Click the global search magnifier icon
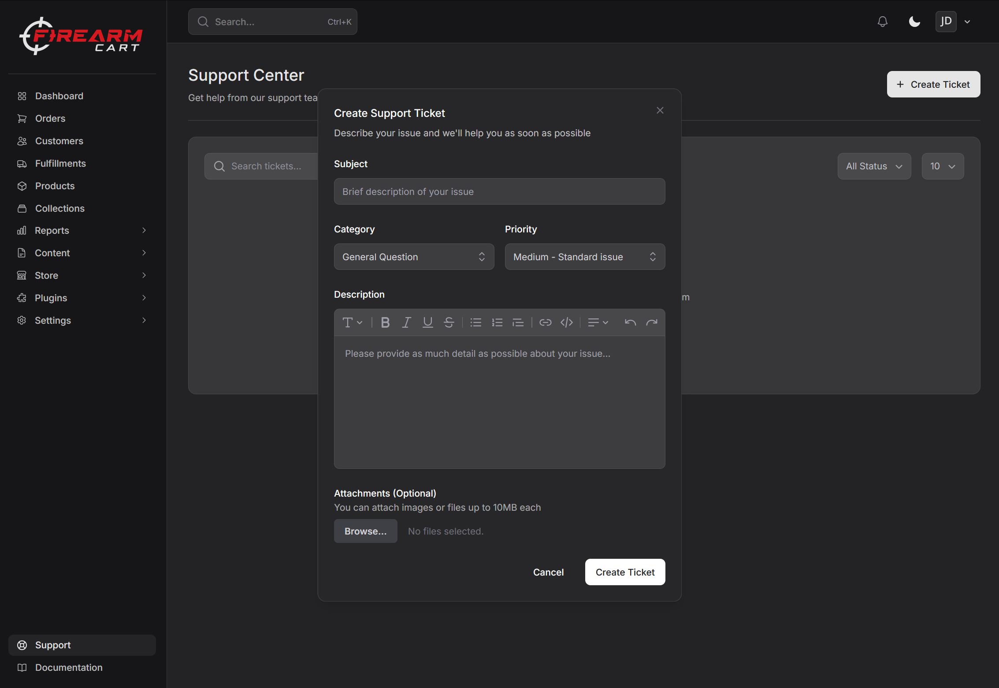This screenshot has height=688, width=999. [203, 22]
